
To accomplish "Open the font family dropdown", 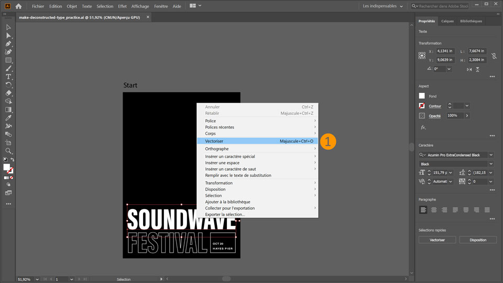I will pos(491,155).
